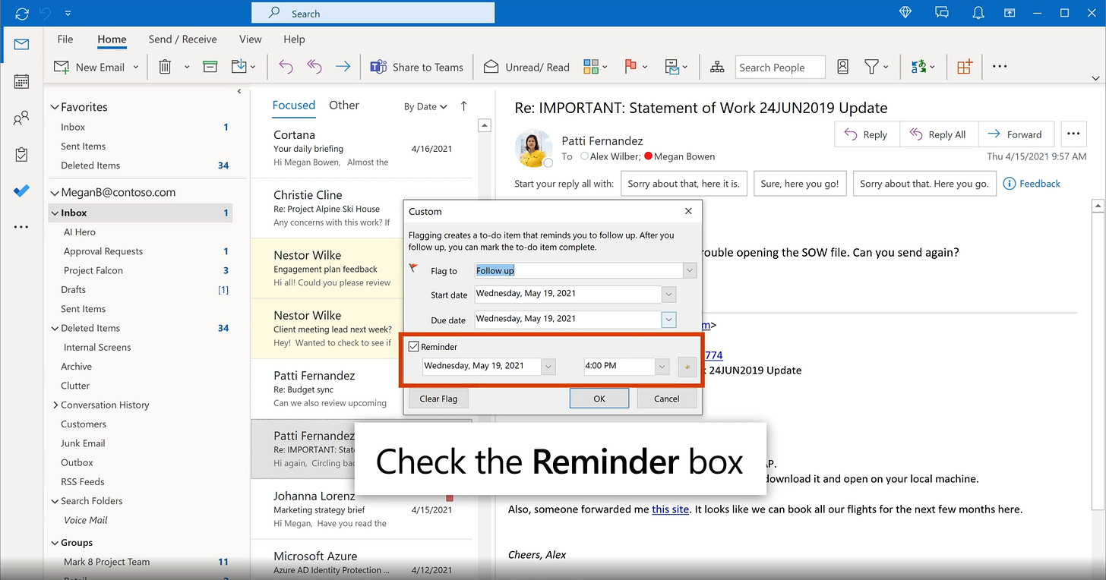This screenshot has height=580, width=1106.
Task: Click the Reply arrow icon in ribbon
Action: coord(286,67)
